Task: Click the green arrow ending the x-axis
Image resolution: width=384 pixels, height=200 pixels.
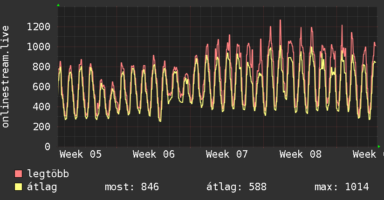Action: tap(379, 147)
